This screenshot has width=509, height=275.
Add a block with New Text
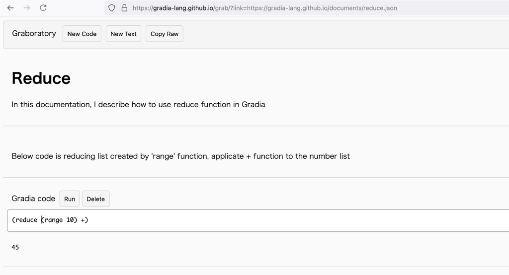(x=123, y=34)
